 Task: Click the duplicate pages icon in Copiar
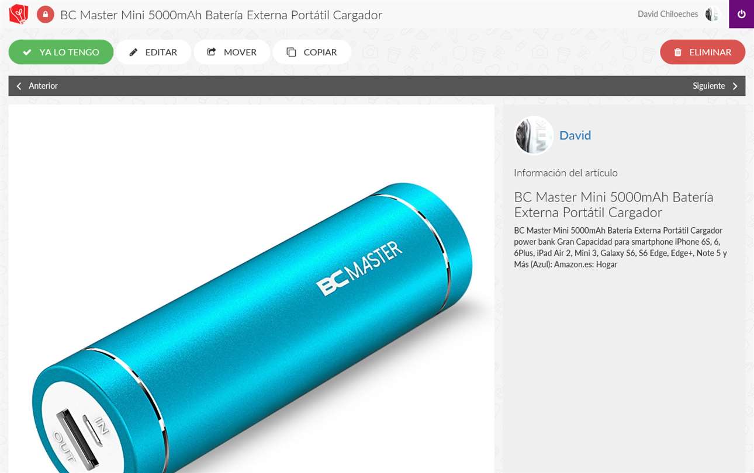click(x=291, y=52)
